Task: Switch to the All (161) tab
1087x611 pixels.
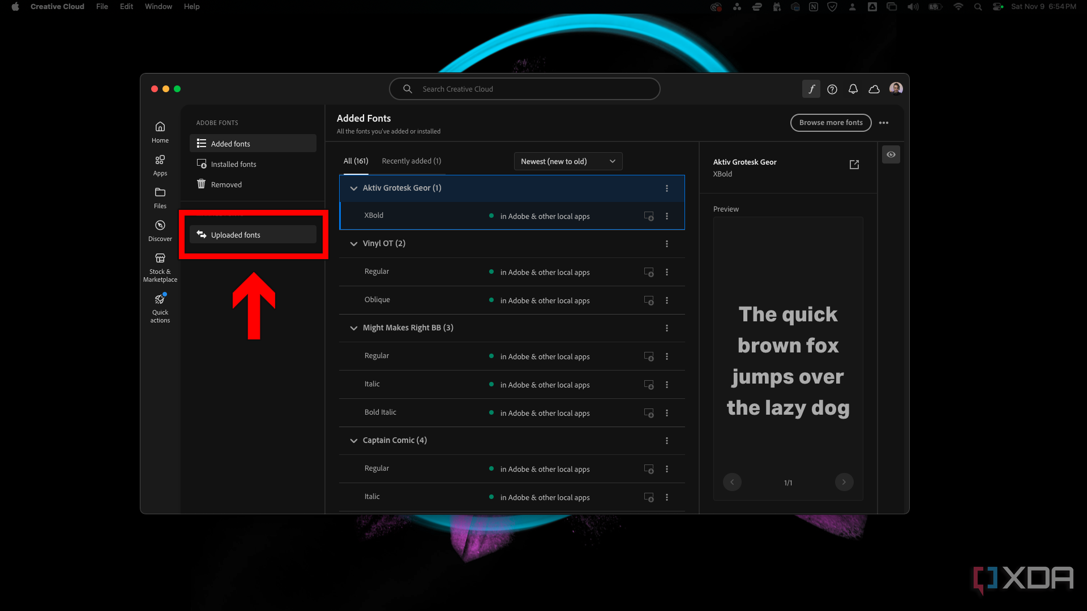Action: [x=356, y=161]
